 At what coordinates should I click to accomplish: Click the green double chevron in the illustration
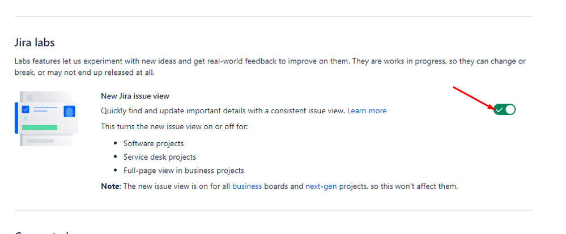(25, 118)
